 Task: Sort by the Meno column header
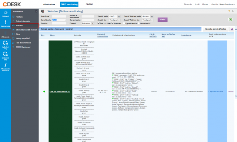52,35
